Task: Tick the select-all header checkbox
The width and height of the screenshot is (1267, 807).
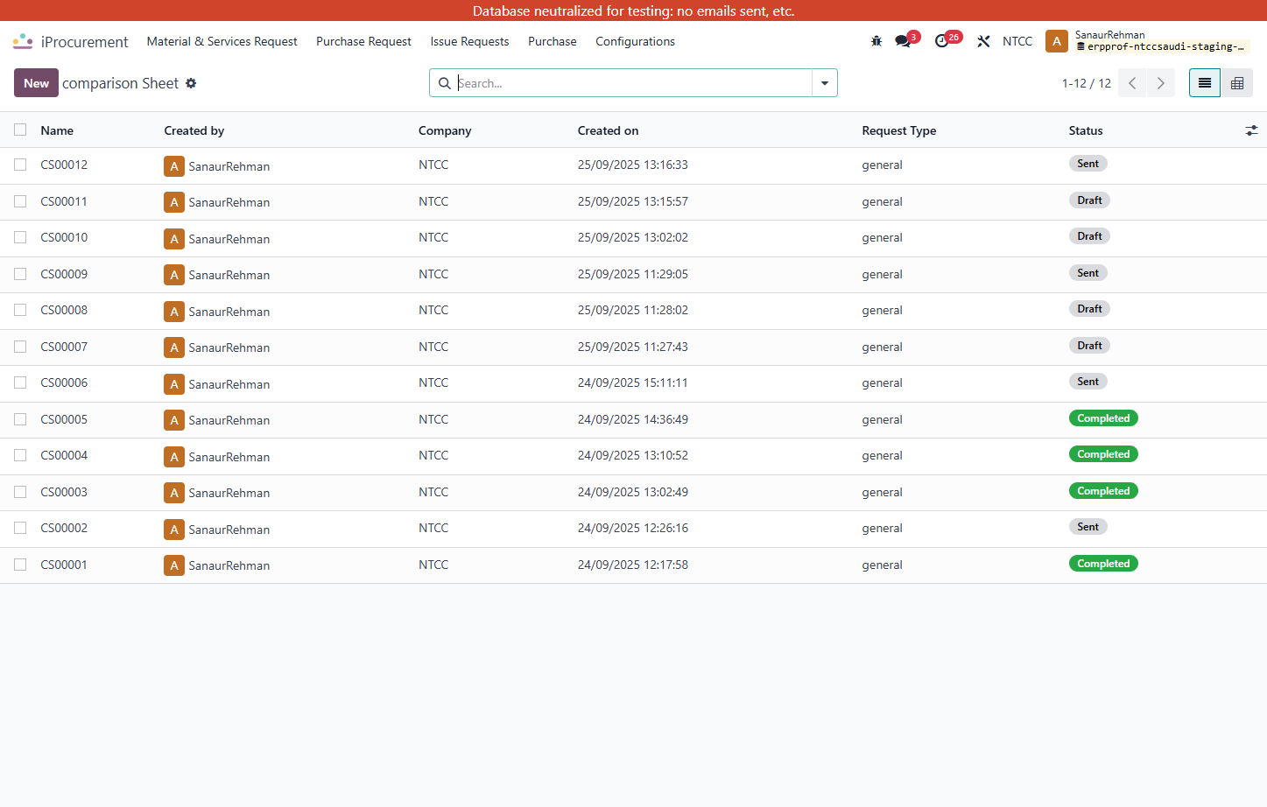Action: point(20,130)
